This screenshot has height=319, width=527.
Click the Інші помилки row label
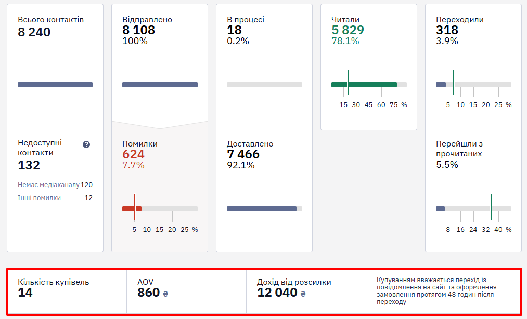click(x=40, y=198)
